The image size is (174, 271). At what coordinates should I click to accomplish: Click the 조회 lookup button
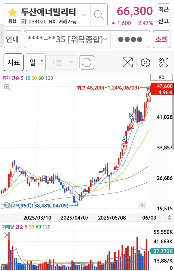click(x=162, y=39)
